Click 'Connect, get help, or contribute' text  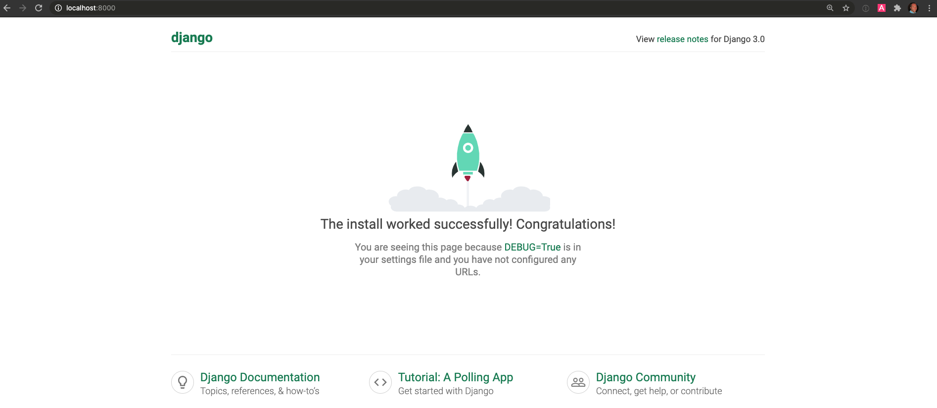(x=659, y=391)
